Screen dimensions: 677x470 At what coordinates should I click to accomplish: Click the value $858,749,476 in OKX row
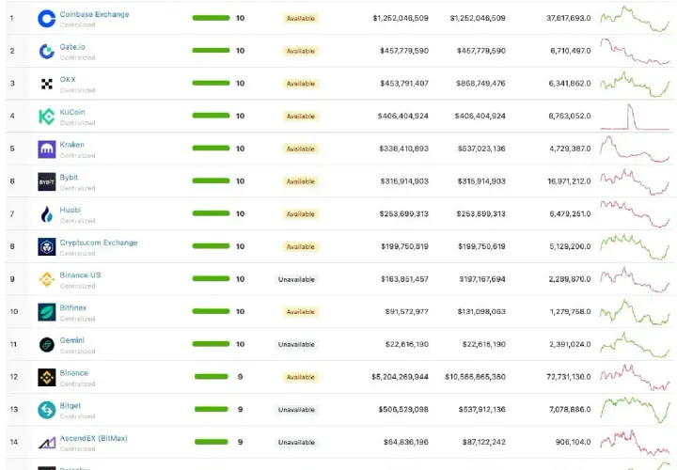pos(480,84)
